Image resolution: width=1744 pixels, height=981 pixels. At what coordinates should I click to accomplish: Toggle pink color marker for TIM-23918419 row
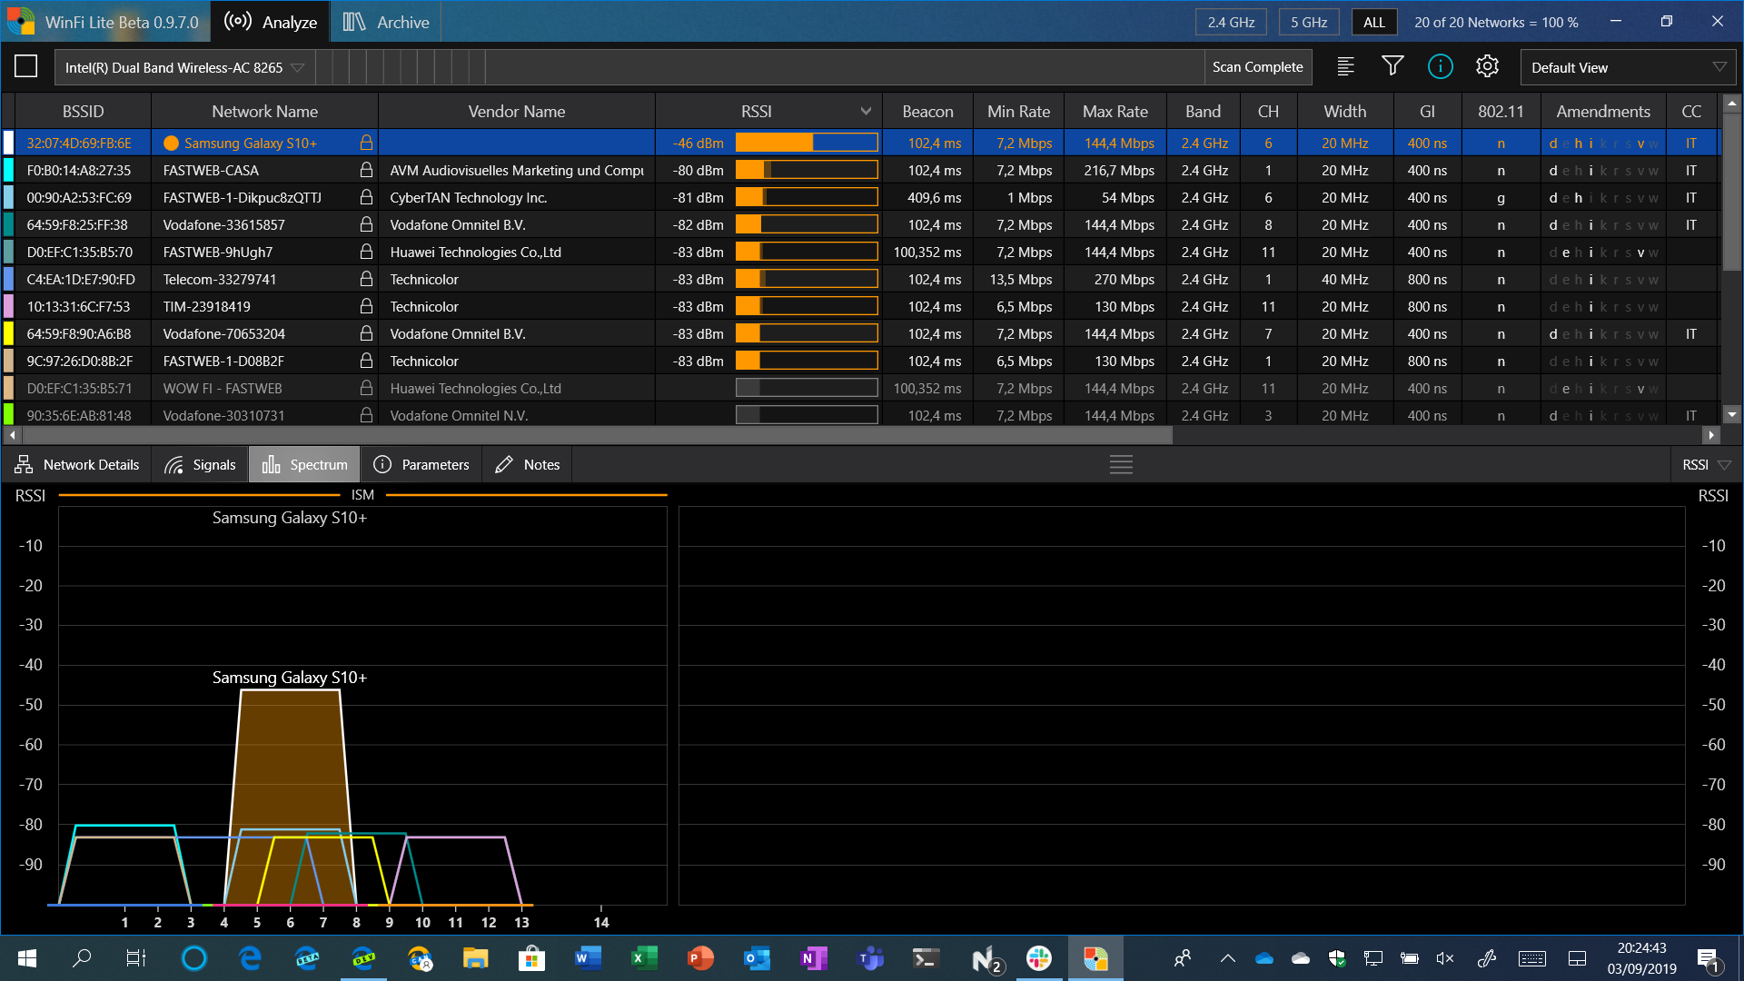(x=8, y=306)
